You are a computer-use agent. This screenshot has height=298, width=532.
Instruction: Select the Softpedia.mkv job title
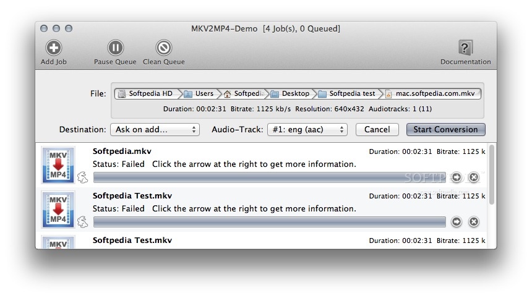pyautogui.click(x=122, y=151)
